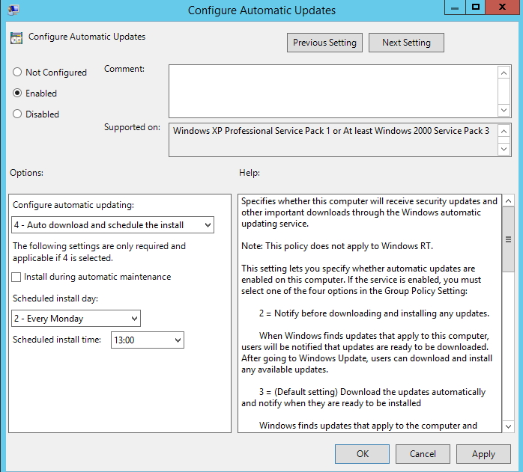The image size is (523, 472).
Task: Click inside the Comment text box
Action: [x=333, y=91]
